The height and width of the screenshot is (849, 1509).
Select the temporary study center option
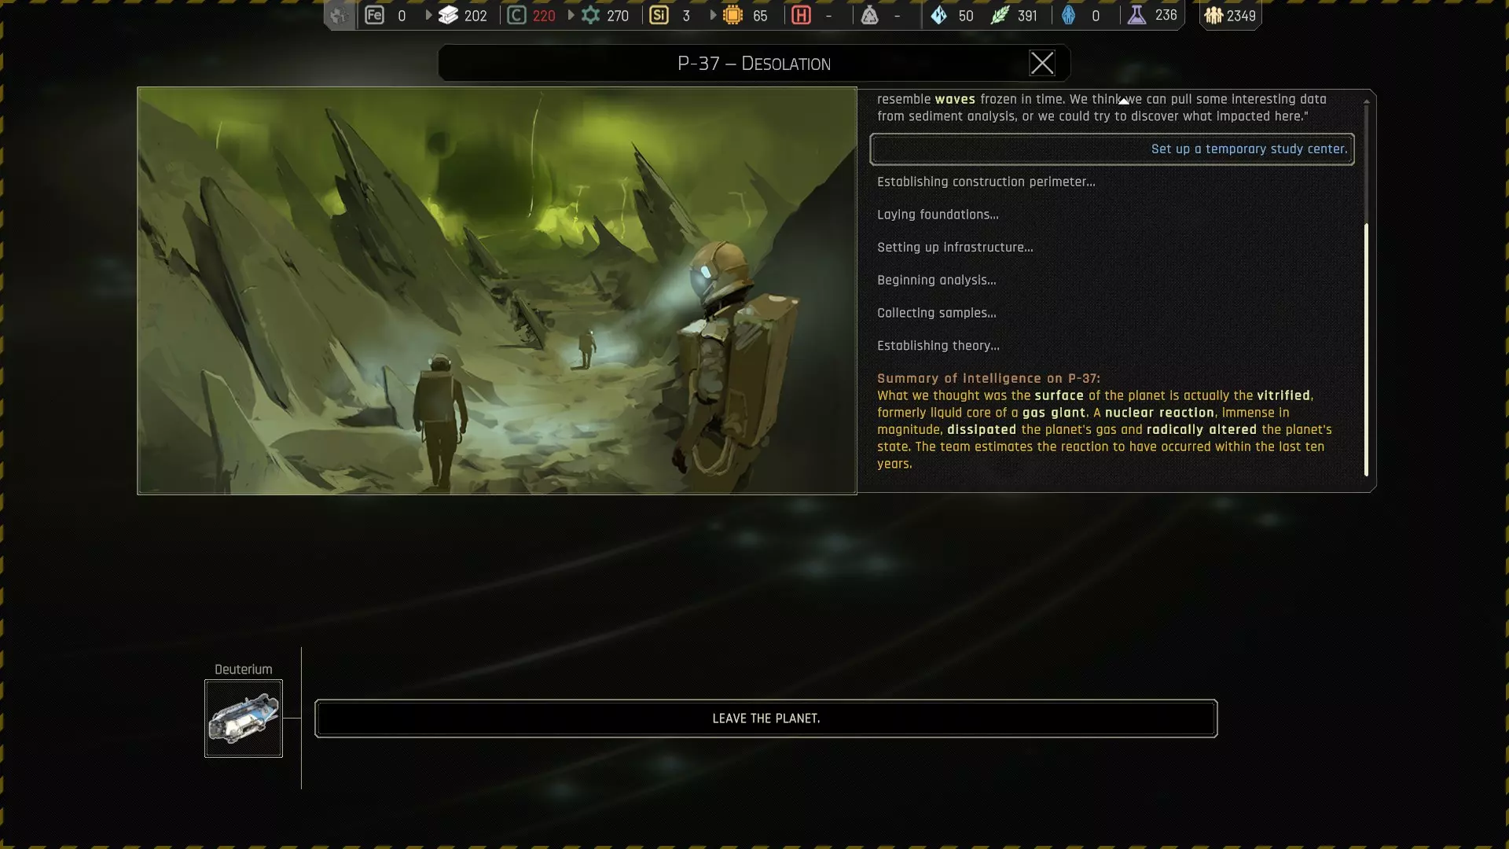pyautogui.click(x=1111, y=149)
